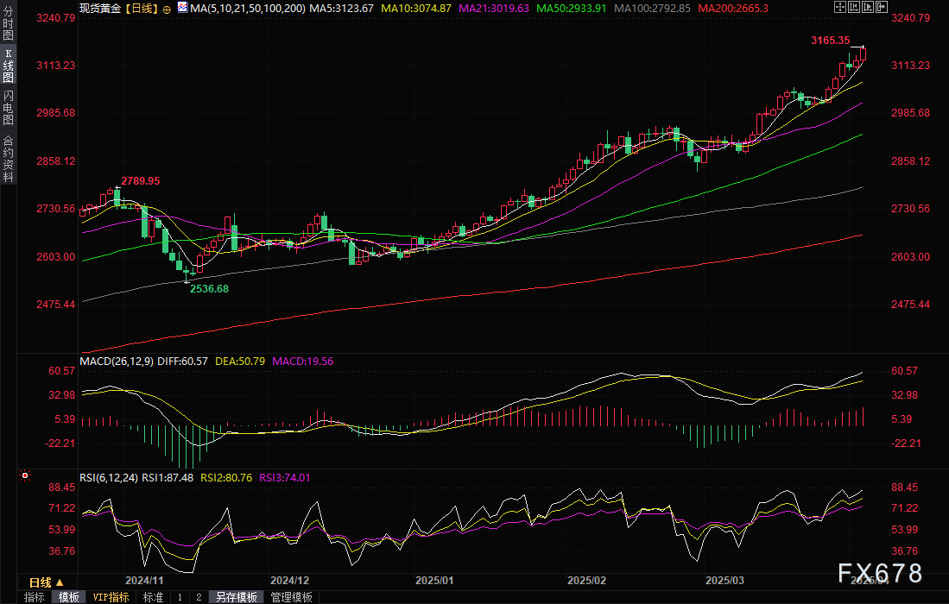Choose the 标准 template
949x604 pixels.
point(153,597)
